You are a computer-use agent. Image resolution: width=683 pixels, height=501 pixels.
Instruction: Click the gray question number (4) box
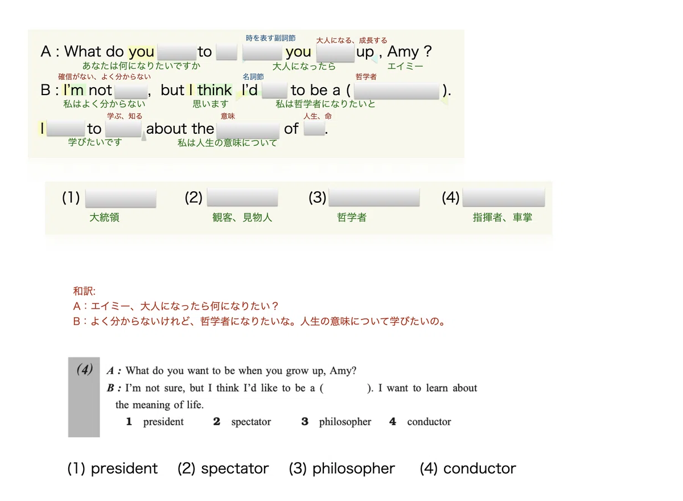[84, 397]
